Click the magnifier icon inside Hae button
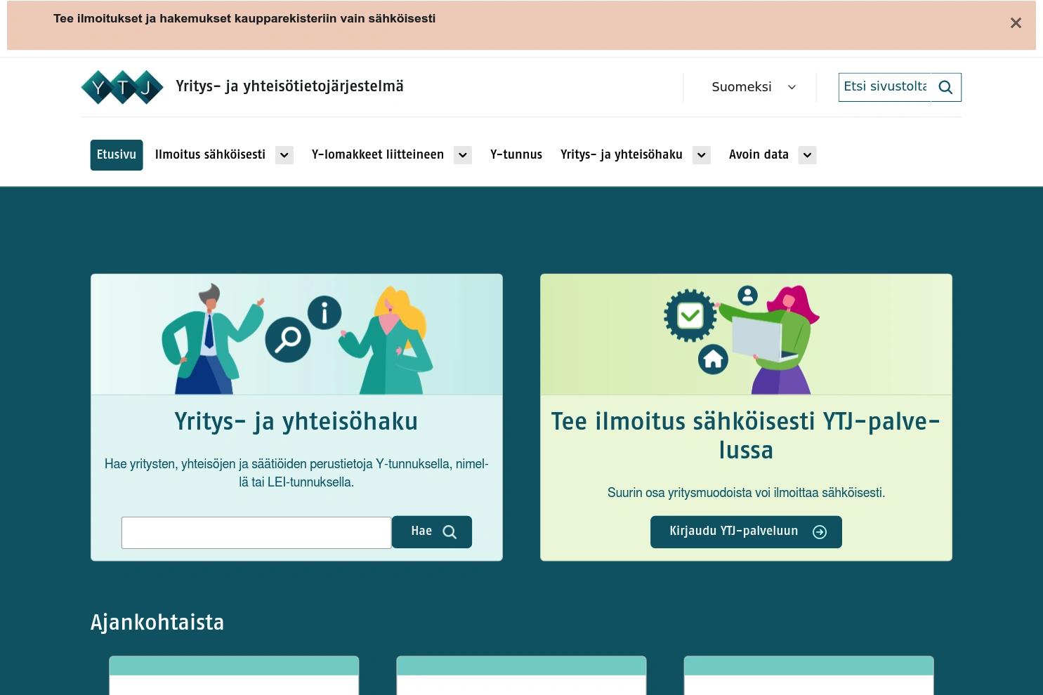The image size is (1043, 695). pyautogui.click(x=450, y=531)
